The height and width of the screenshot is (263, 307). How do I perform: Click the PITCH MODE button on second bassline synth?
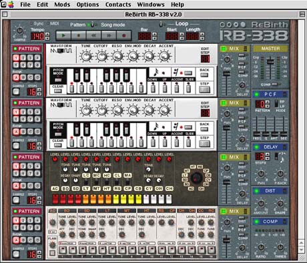pos(58,134)
